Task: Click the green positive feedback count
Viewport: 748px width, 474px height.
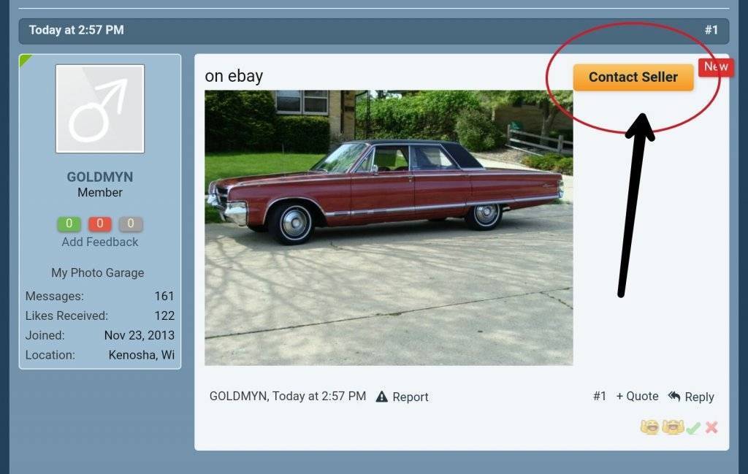Action: 69,223
